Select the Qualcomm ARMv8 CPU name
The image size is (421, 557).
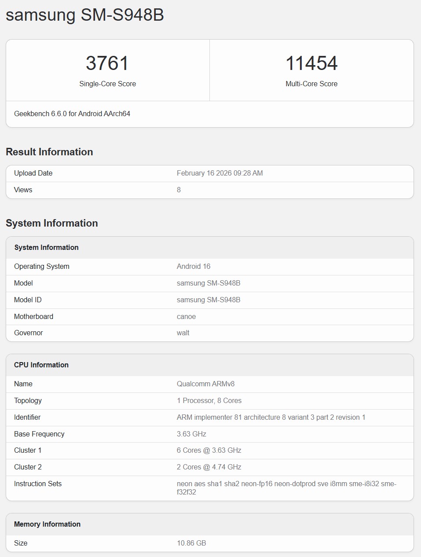click(205, 384)
